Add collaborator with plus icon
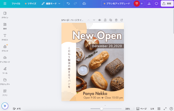The height and width of the screenshot is (111, 174). (x=142, y=3)
